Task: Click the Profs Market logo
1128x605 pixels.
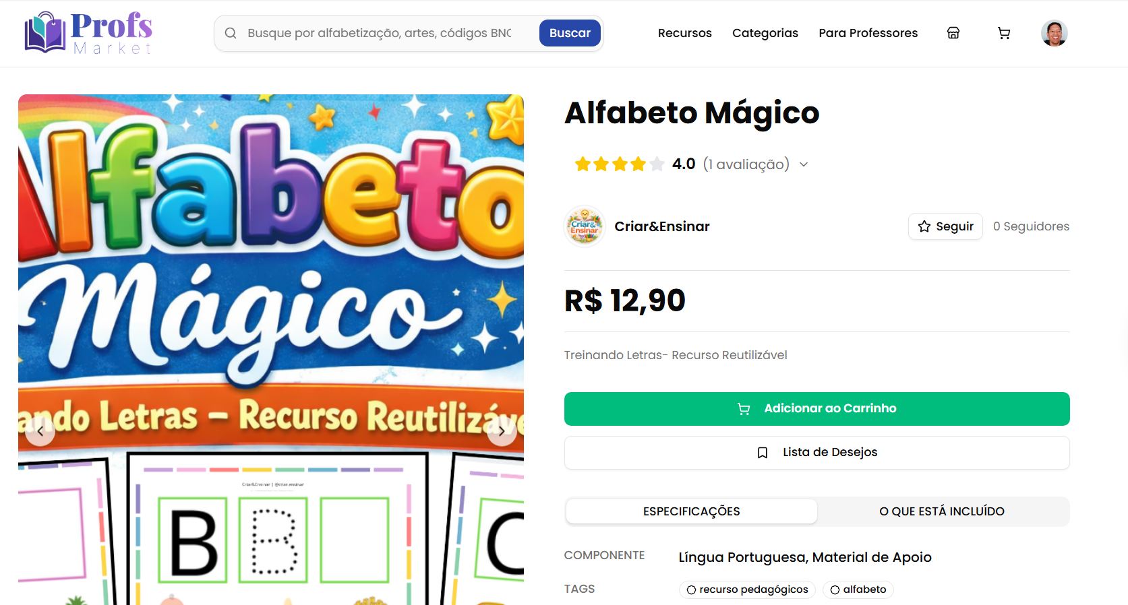Action: (x=88, y=32)
